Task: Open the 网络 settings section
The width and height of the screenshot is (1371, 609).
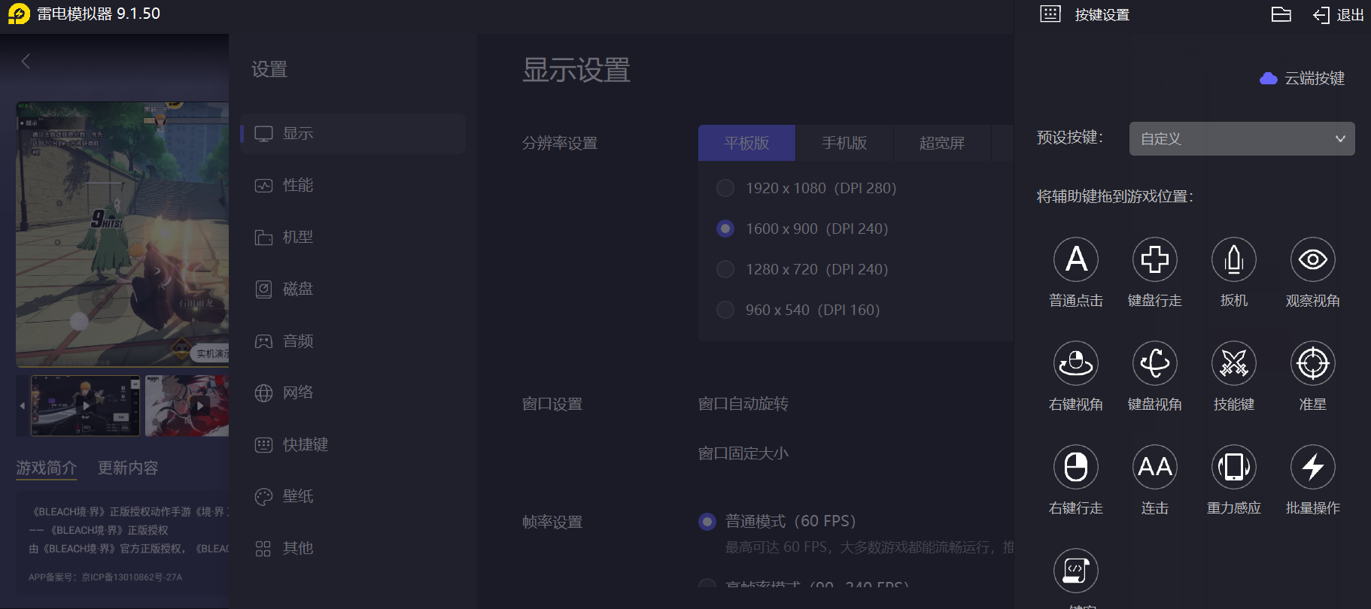Action: pos(353,392)
